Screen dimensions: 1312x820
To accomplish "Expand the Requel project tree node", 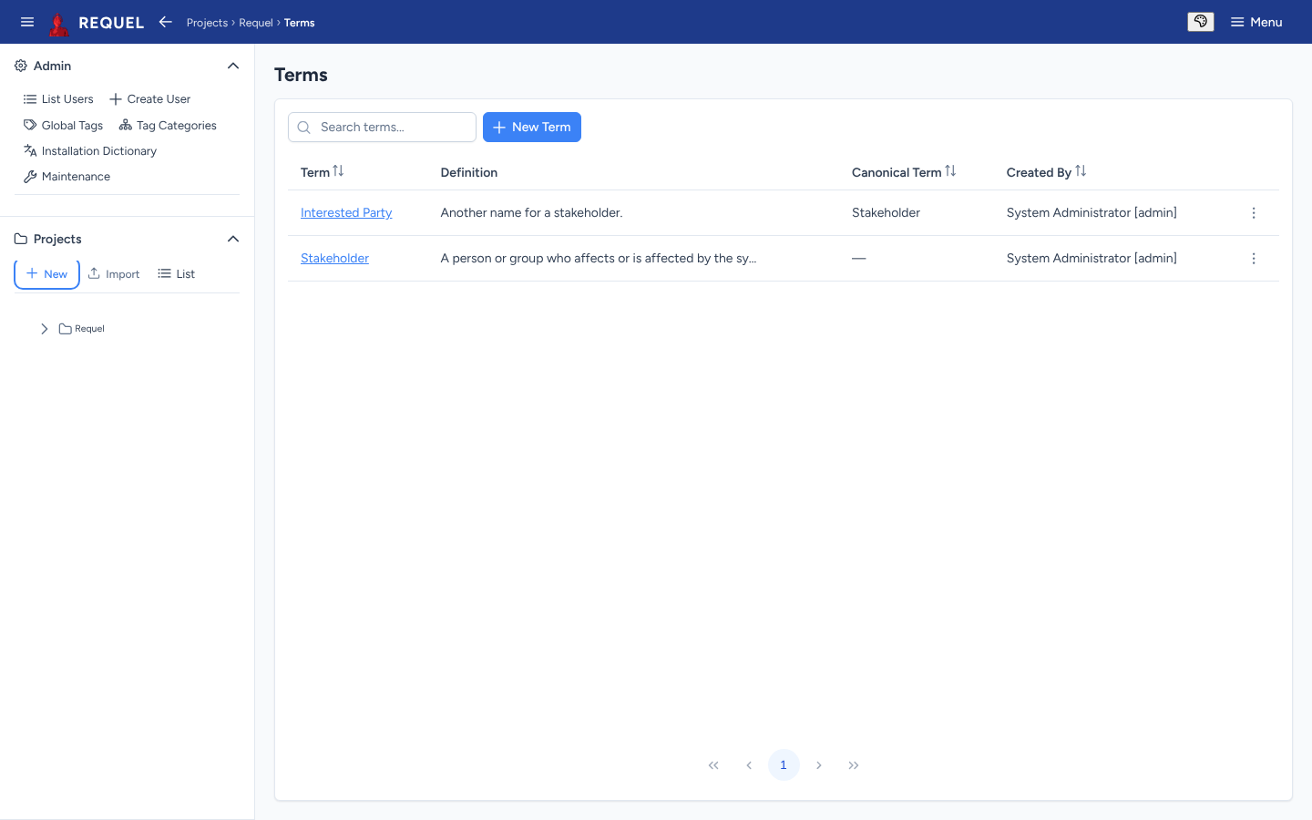I will point(44,329).
